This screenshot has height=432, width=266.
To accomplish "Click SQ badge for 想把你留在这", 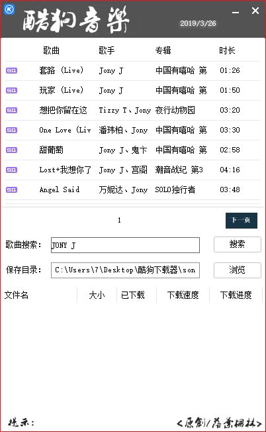I will click(11, 111).
